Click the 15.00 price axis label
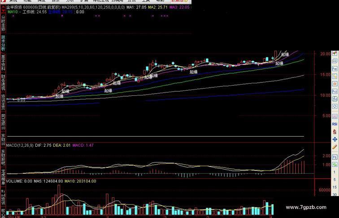339x218 pixels. pos(325,74)
